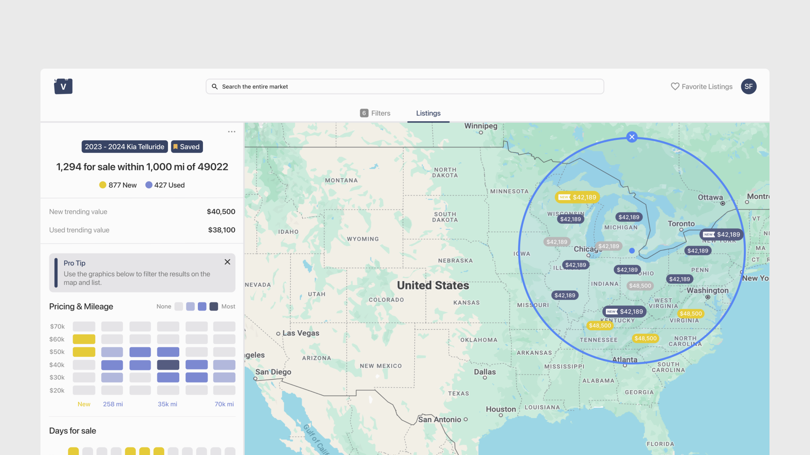Select the NEW $42,189 marker near New York
Viewport: 810px width, 455px height.
tap(722, 235)
